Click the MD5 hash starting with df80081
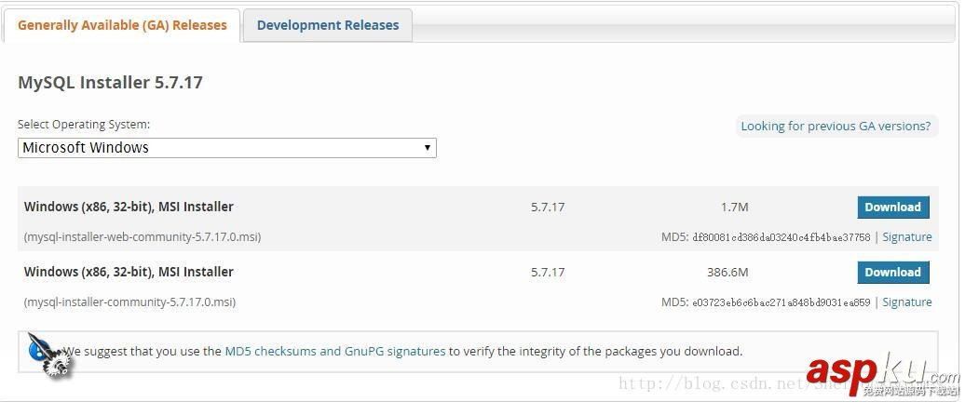 coord(781,237)
